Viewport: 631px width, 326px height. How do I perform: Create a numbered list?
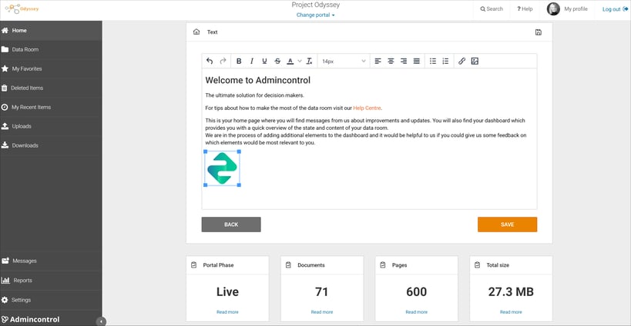coord(445,61)
